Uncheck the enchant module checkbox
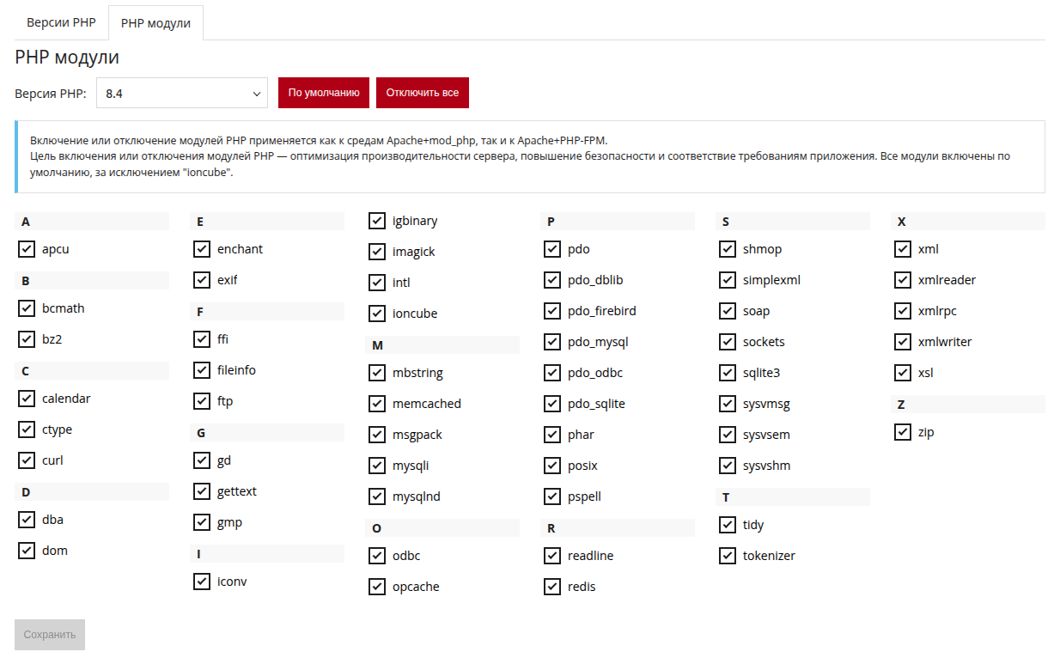 pos(202,249)
